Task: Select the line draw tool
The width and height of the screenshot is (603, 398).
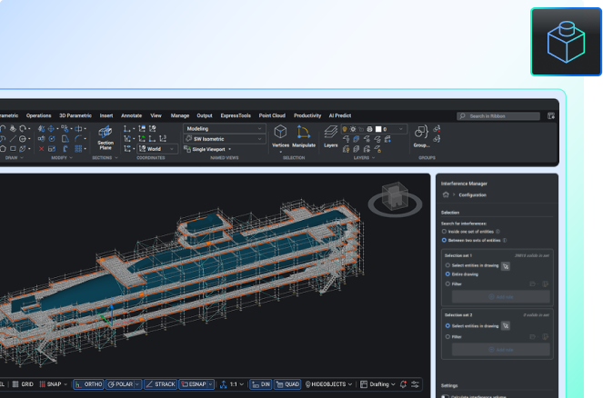Action: pos(13,139)
